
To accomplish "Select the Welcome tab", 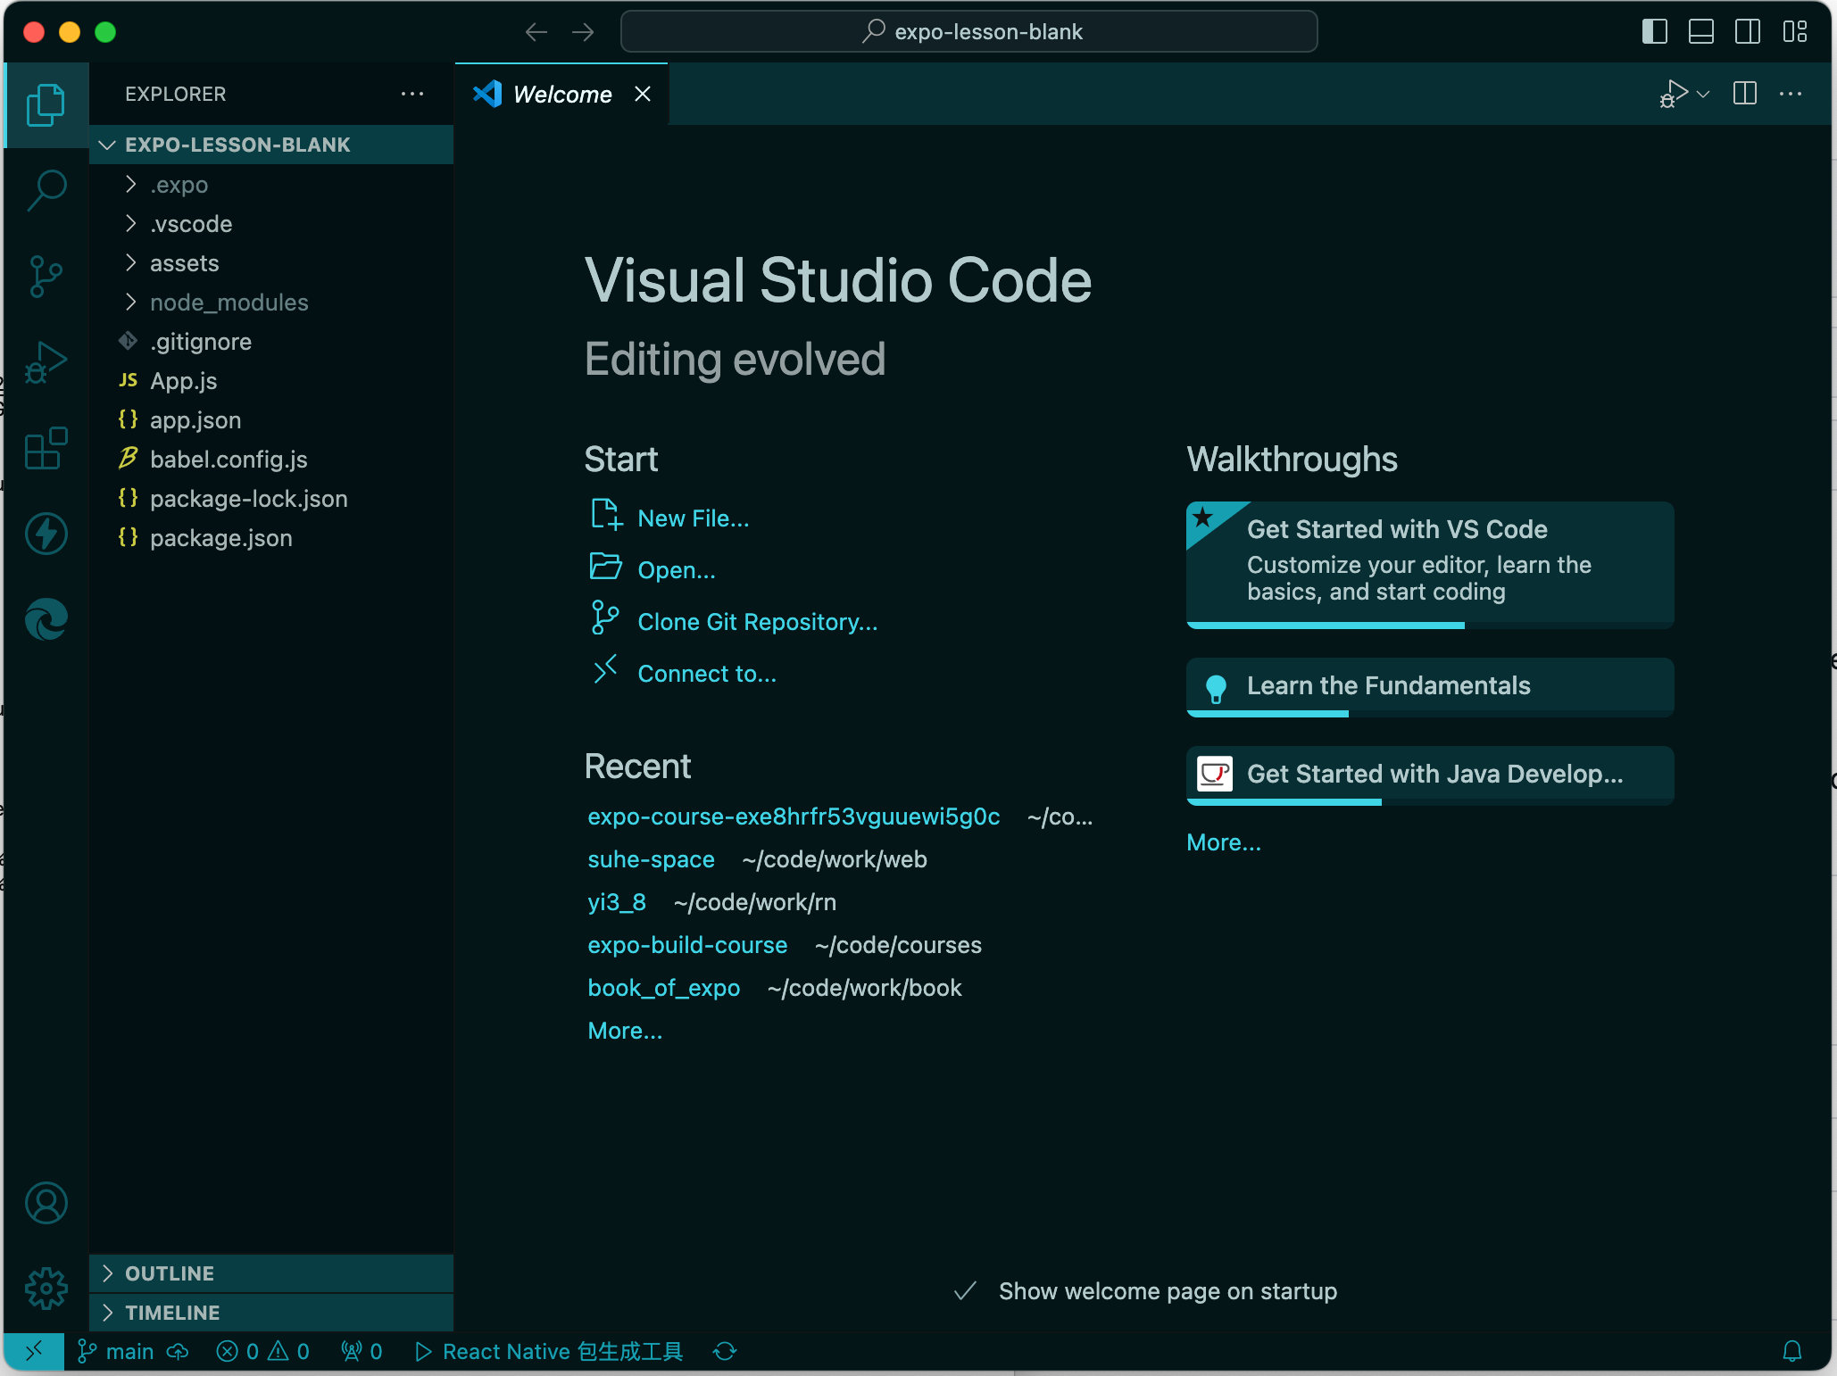I will (x=562, y=94).
